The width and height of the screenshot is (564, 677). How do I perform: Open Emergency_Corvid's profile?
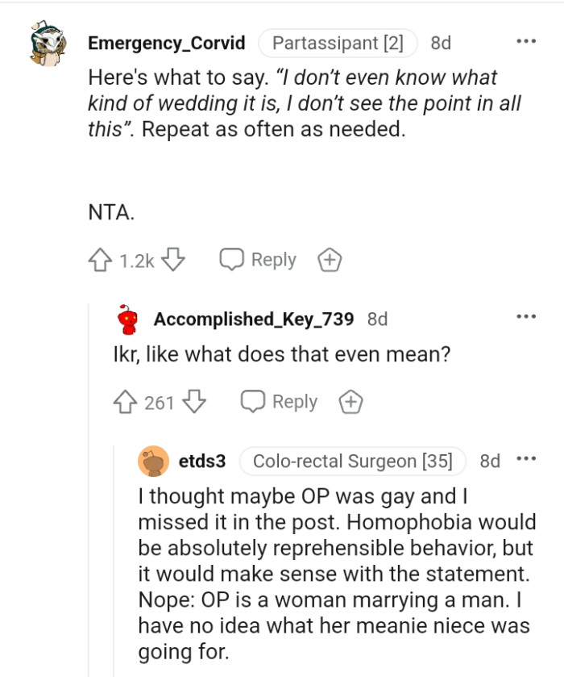pos(166,44)
